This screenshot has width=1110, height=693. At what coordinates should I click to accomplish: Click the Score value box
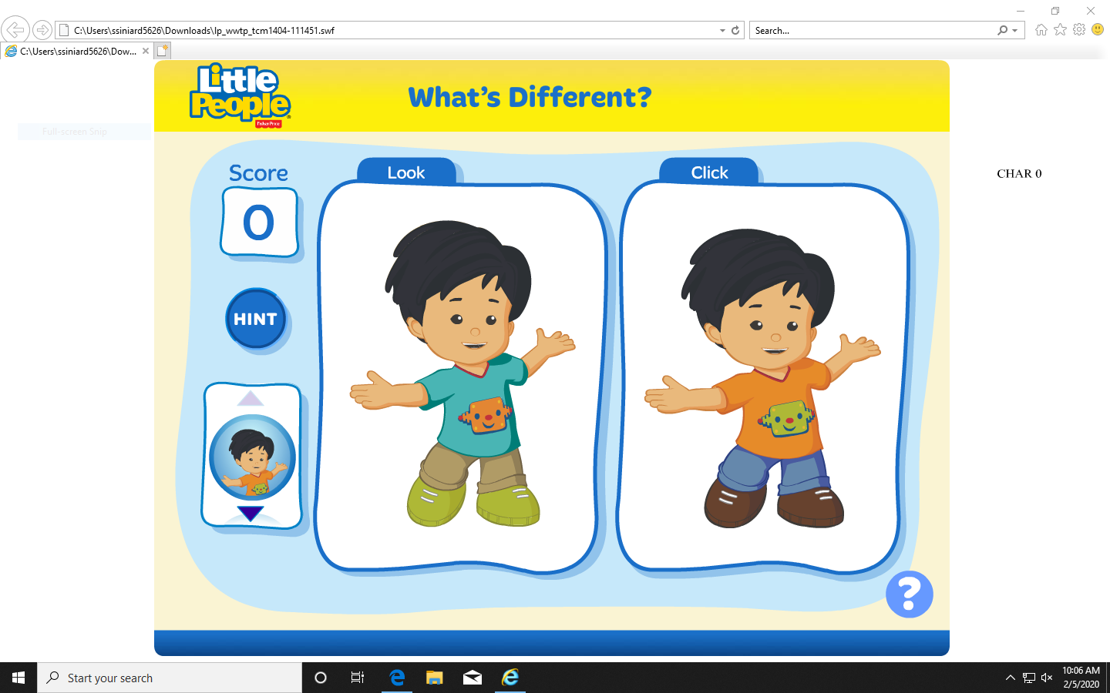[259, 223]
